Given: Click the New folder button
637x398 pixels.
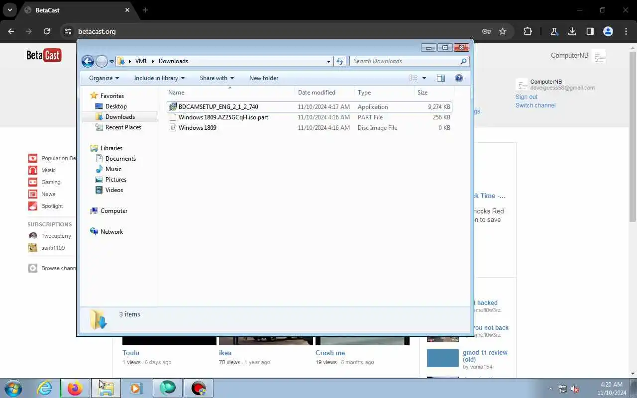Looking at the screenshot, I should click(x=264, y=78).
